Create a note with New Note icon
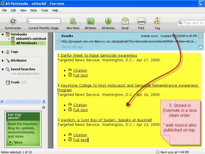Viewport: 205px width, 154px height. pos(73,21)
